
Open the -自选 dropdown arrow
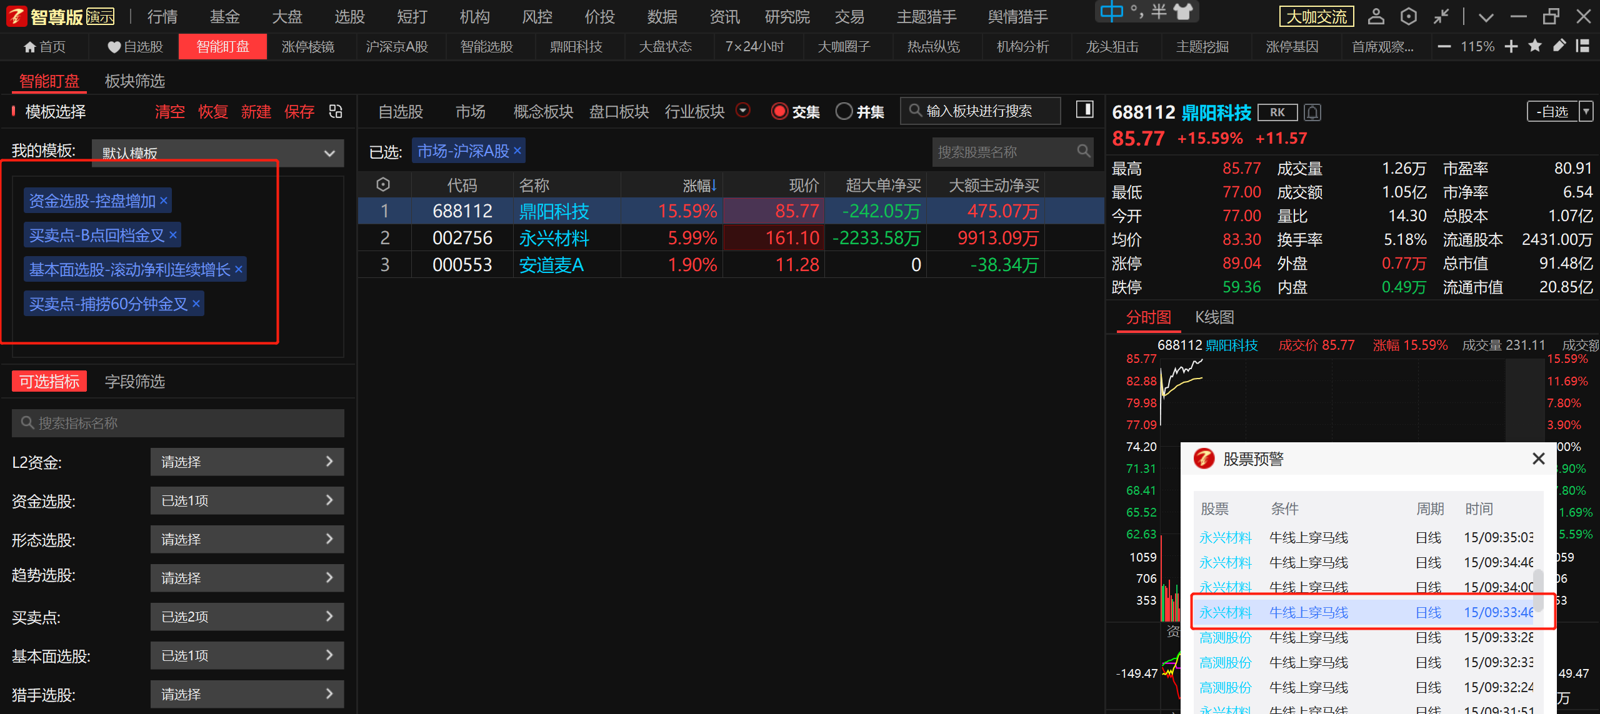[1586, 112]
